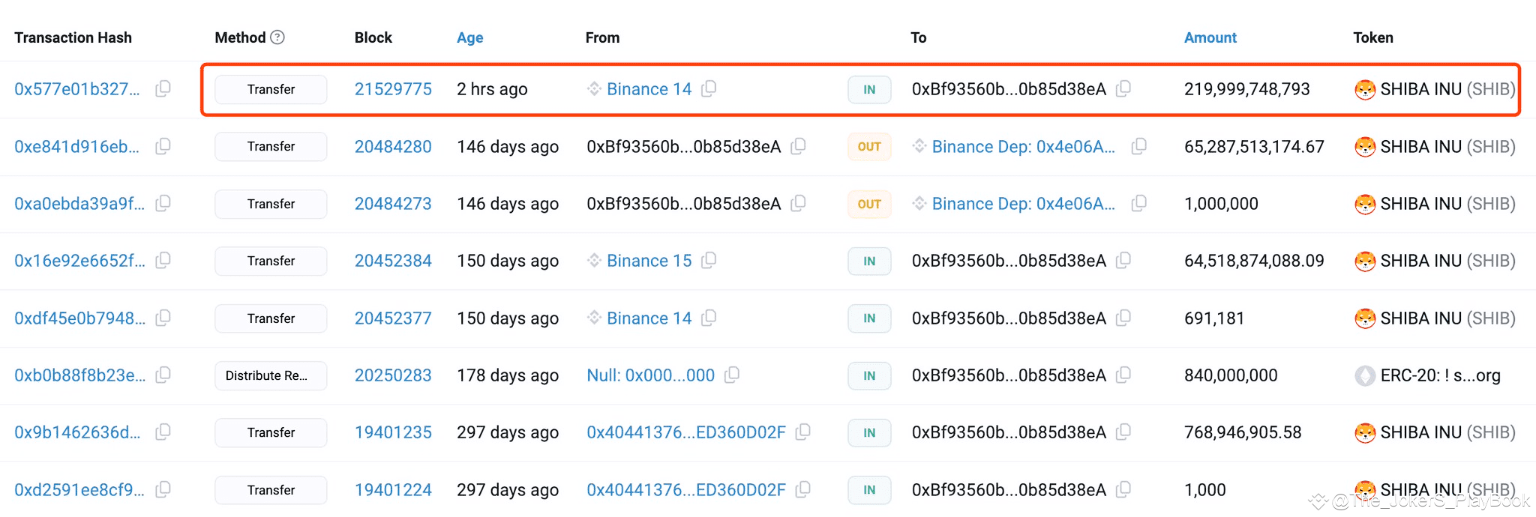Click the OUT badge in block 20484273 row
Image resolution: width=1536 pixels, height=517 pixels.
point(869,204)
